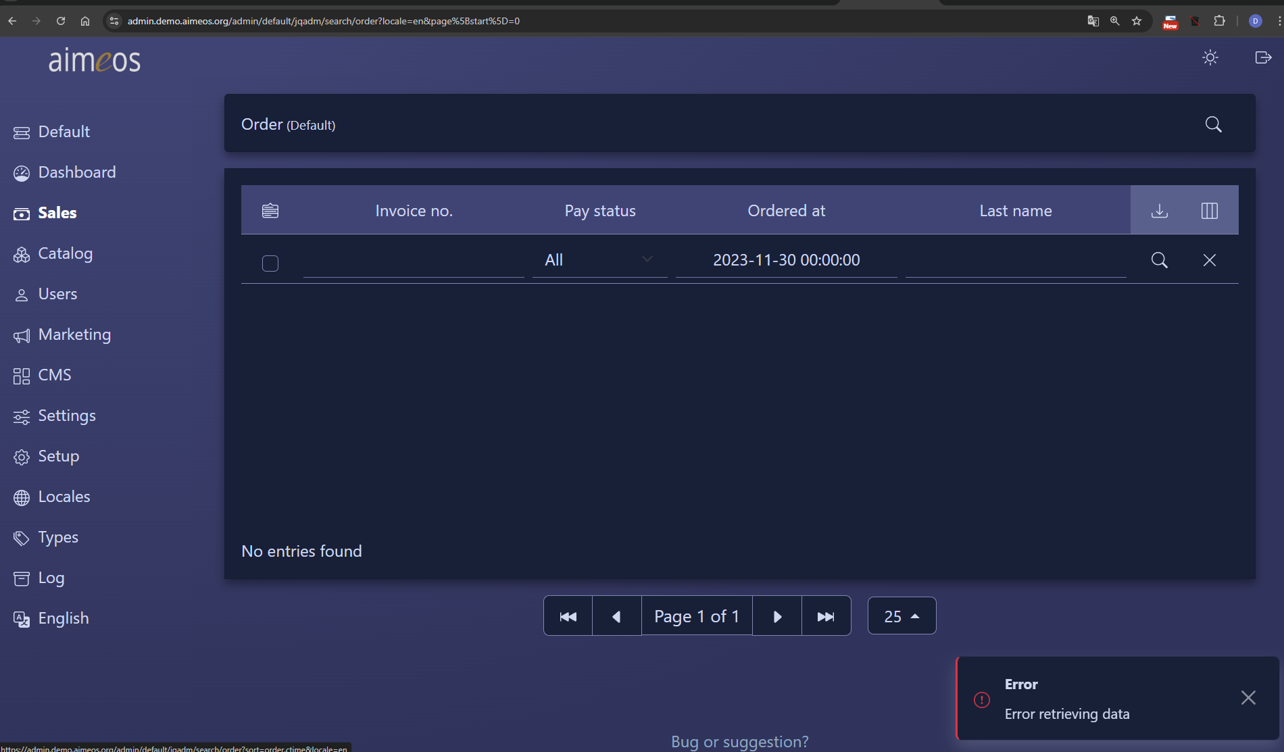
Task: Focus the Last name filter field
Action: pos(1016,260)
